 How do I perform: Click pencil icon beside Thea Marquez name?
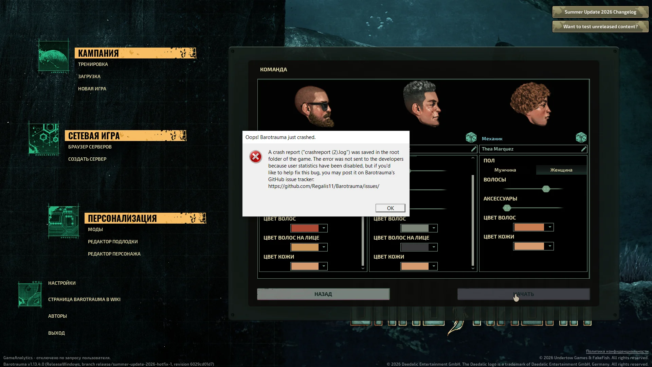[x=583, y=149]
